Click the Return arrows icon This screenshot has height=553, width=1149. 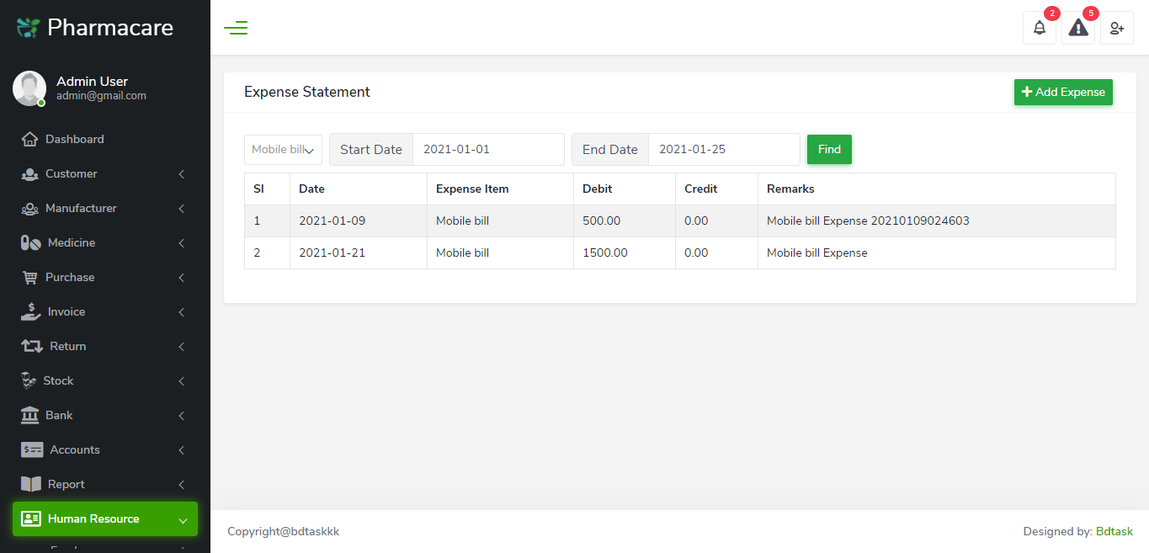pos(30,346)
